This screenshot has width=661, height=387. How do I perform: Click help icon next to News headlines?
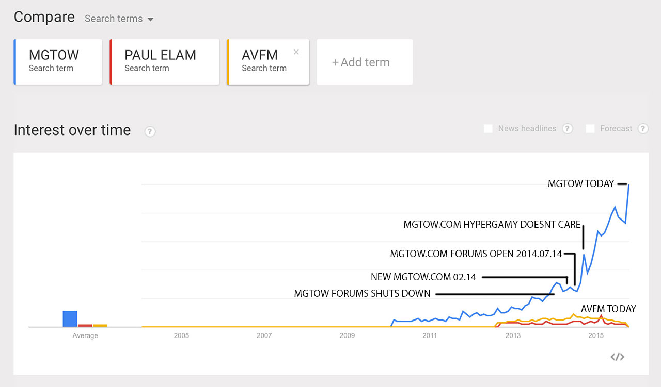click(568, 129)
